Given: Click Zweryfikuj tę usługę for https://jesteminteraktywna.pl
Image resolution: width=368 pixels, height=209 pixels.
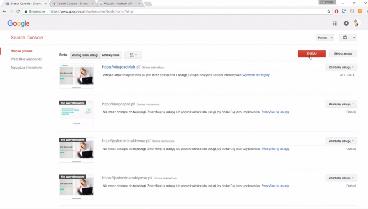Looking at the screenshot, I should pos(275,186).
